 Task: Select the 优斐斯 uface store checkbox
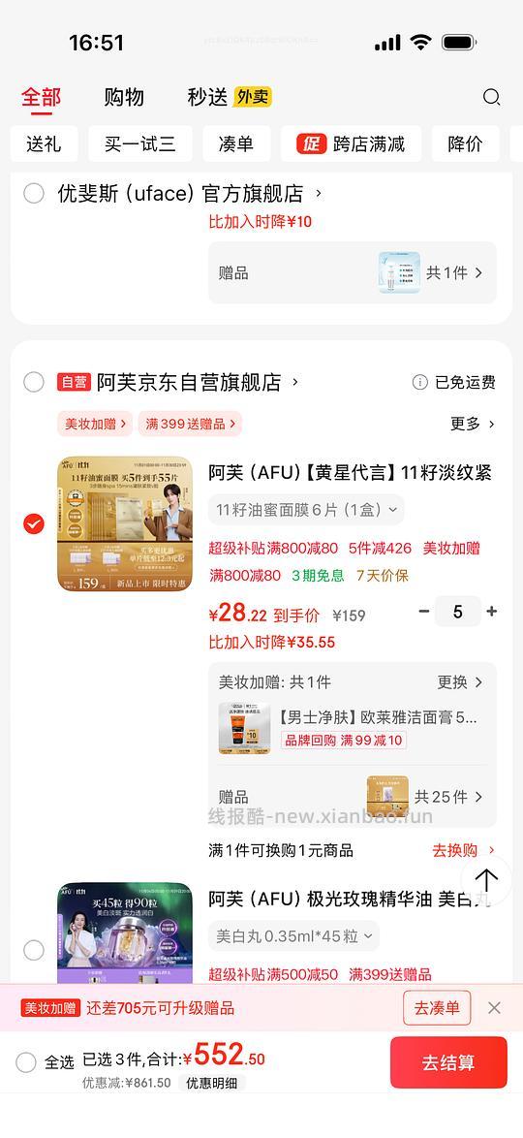[x=33, y=194]
